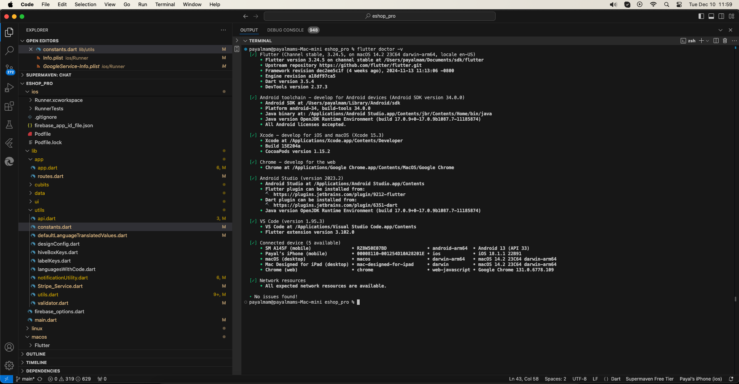Image resolution: width=739 pixels, height=384 pixels.
Task: Toggle primary side bar visibility
Action: (701, 16)
